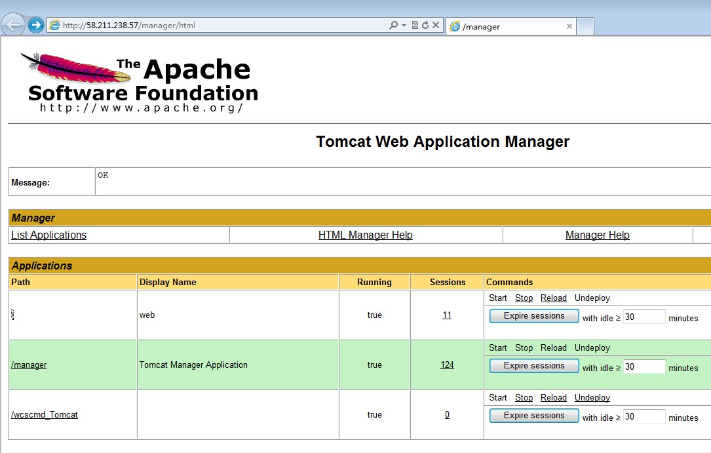Click the 'OK' message text
The image size is (711, 453).
[x=103, y=175]
